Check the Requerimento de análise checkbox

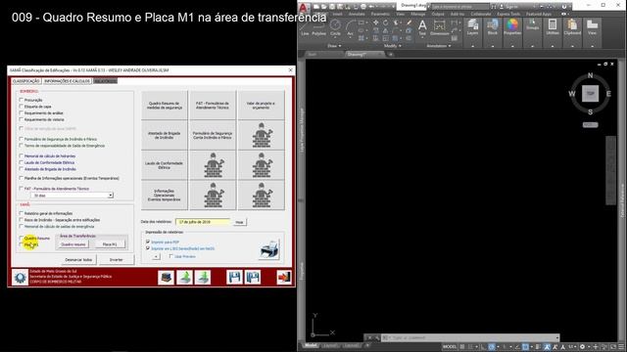[22, 113]
